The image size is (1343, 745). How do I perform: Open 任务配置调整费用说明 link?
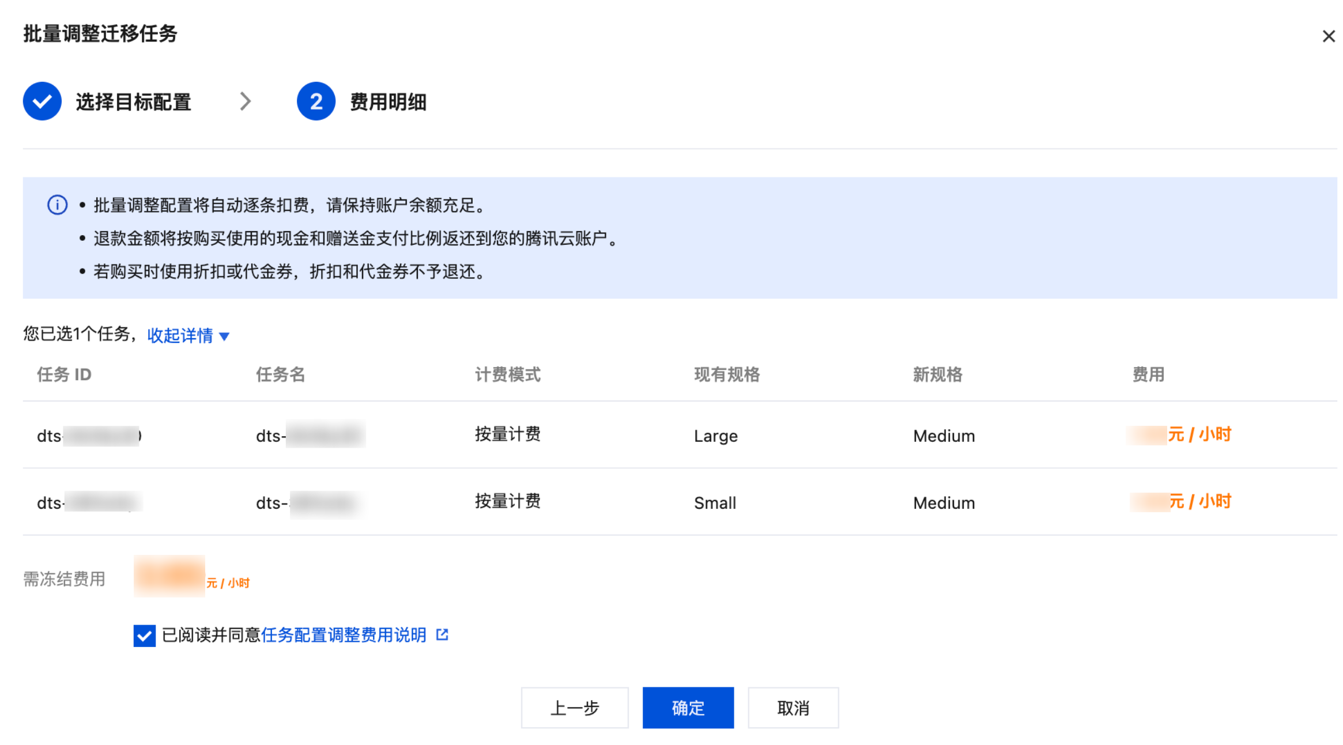tap(344, 635)
